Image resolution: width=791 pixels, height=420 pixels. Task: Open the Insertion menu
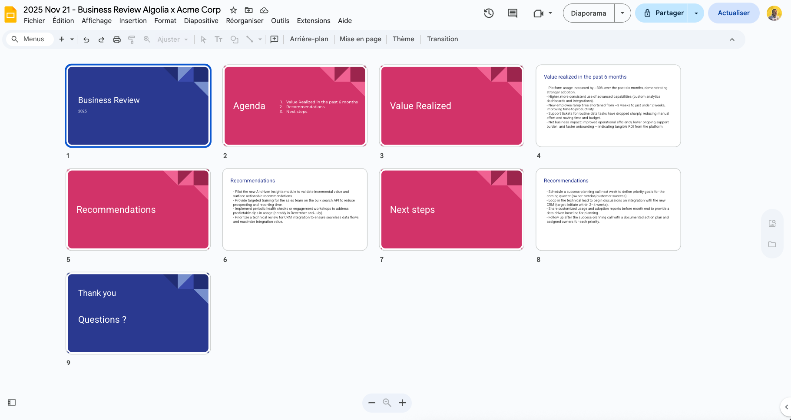click(133, 20)
